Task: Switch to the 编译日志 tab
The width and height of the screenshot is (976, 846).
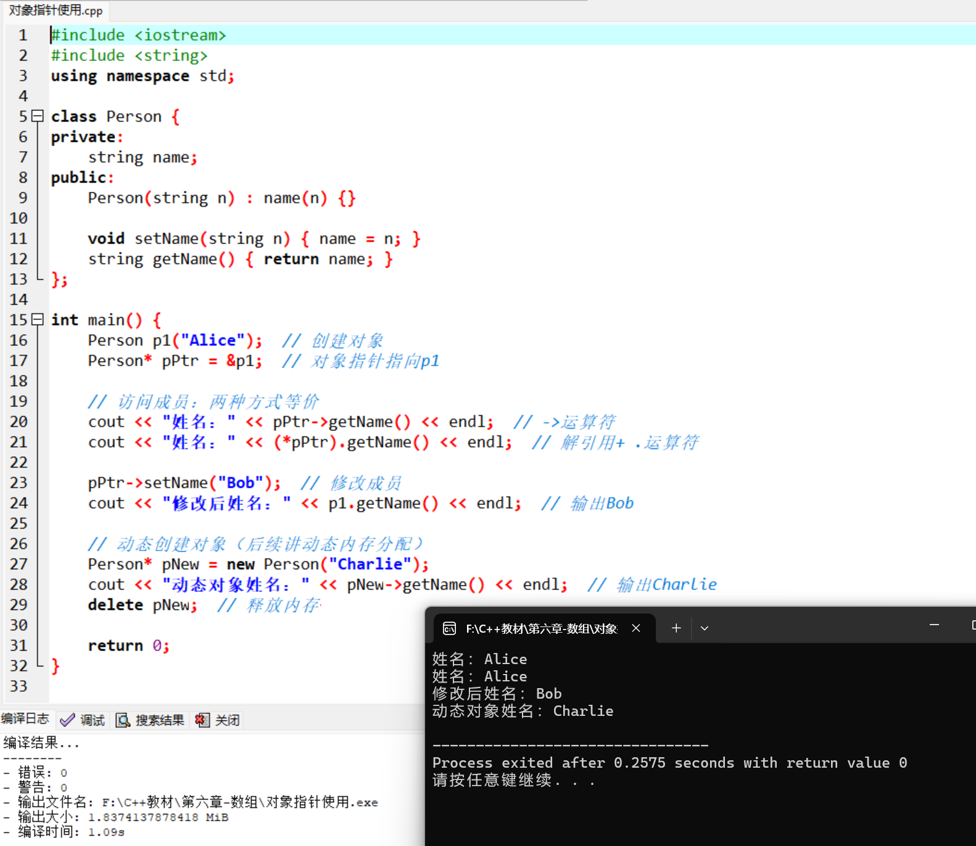Action: tap(25, 719)
